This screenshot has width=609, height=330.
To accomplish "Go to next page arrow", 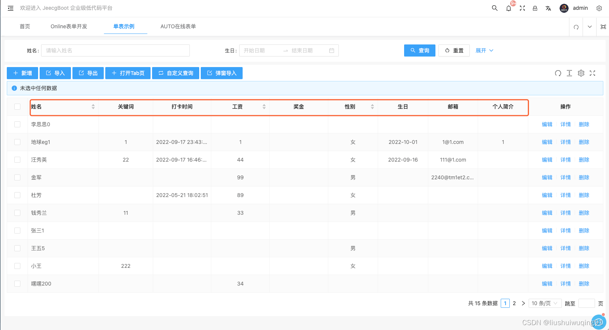I will pyautogui.click(x=523, y=303).
